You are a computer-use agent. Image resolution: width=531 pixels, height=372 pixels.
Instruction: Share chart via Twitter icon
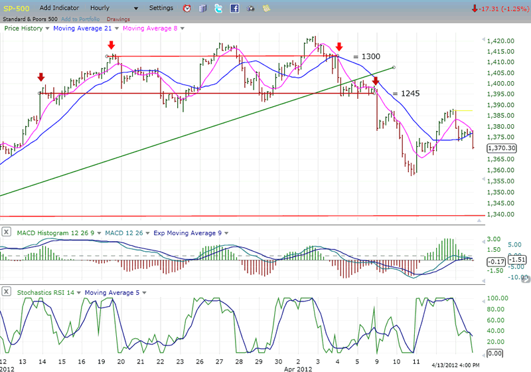(218, 9)
